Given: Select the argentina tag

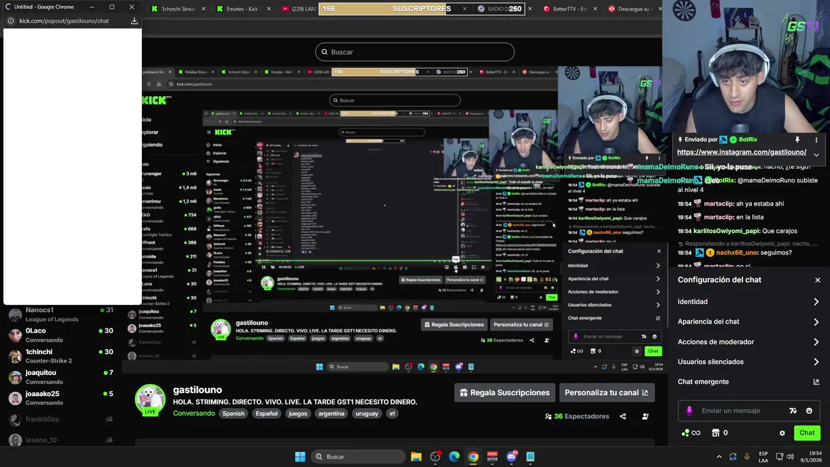Looking at the screenshot, I should click(331, 414).
